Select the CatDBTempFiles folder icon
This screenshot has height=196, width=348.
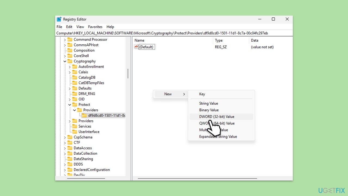point(75,83)
